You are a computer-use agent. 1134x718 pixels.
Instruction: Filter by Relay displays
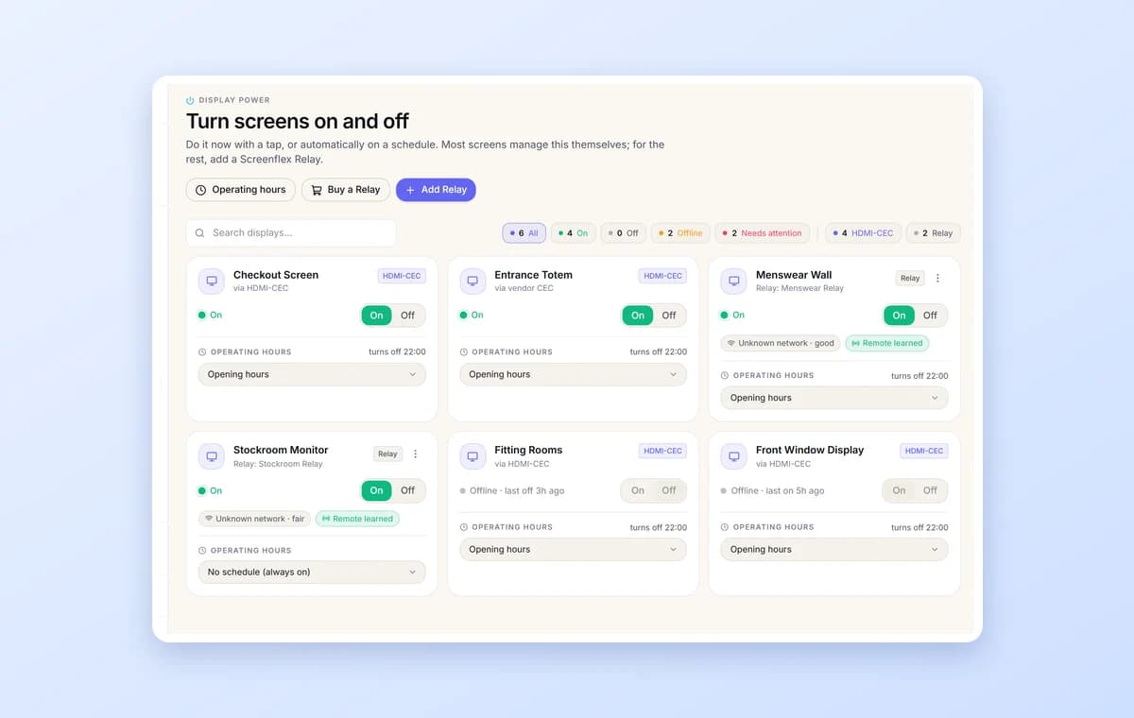tap(933, 233)
